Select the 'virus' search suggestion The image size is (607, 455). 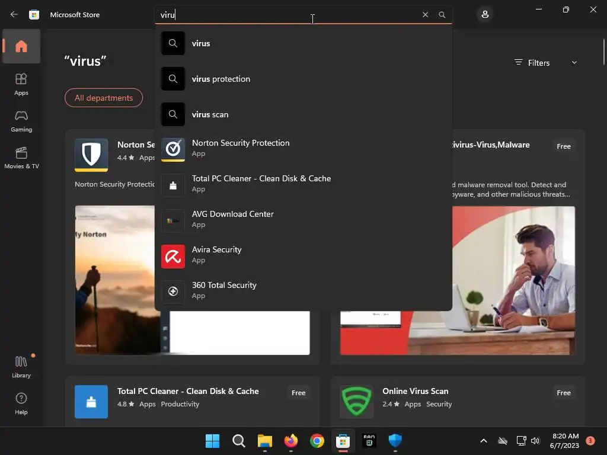pos(303,43)
